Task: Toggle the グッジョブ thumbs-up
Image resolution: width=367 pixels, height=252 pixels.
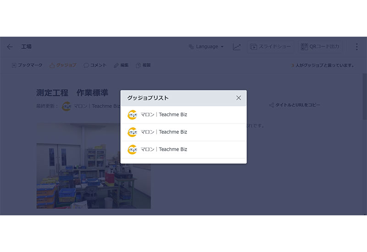Action: (x=63, y=66)
